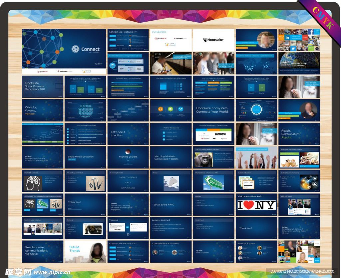Select the Panel of Experts headshots slide

(x=256, y=252)
